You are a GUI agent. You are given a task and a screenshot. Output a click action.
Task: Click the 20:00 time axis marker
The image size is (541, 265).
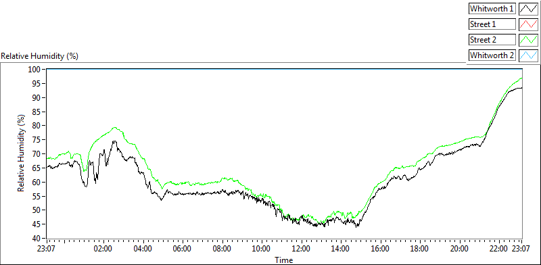coord(460,248)
